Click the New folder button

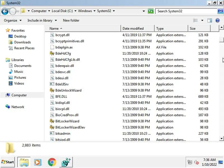click(x=71, y=20)
